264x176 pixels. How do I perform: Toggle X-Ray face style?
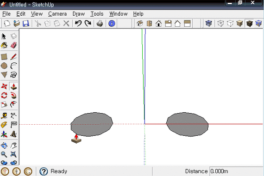click(208, 24)
